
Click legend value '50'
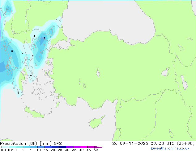click(96, 150)
